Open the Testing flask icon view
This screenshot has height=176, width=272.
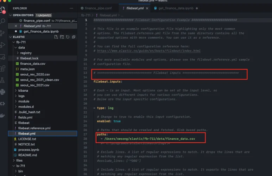coord(3,80)
